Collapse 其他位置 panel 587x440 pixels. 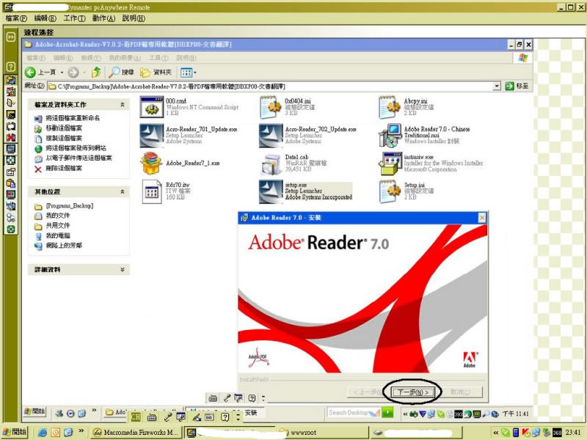coord(123,191)
